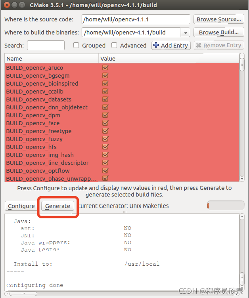Image resolution: width=249 pixels, height=298 pixels.
Task: Select BUILD_opencv_img_hash row
Action: (40, 155)
